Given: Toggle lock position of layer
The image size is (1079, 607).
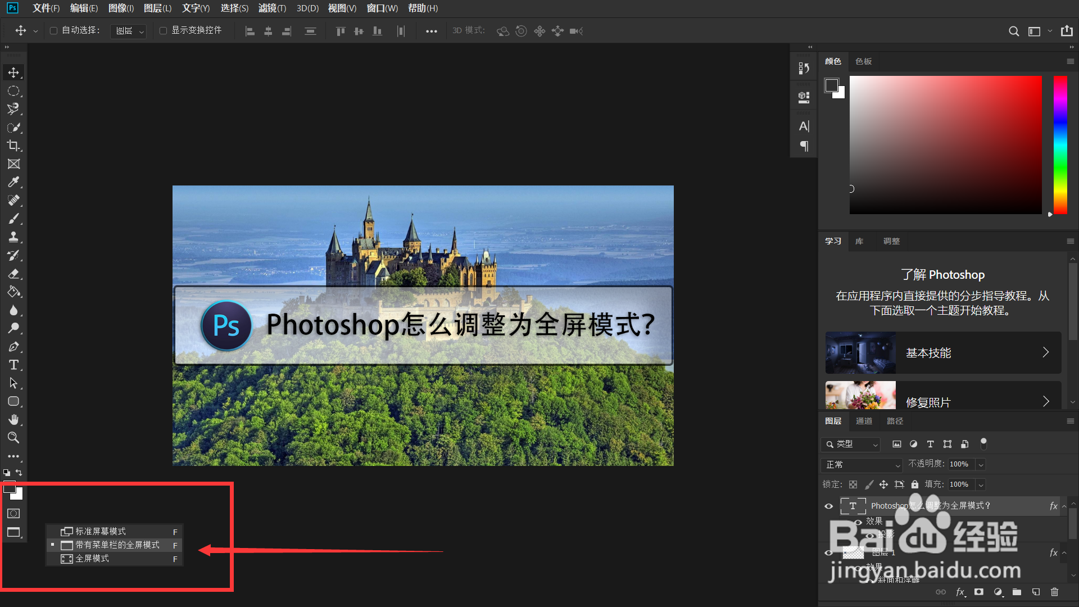Looking at the screenshot, I should pos(883,484).
